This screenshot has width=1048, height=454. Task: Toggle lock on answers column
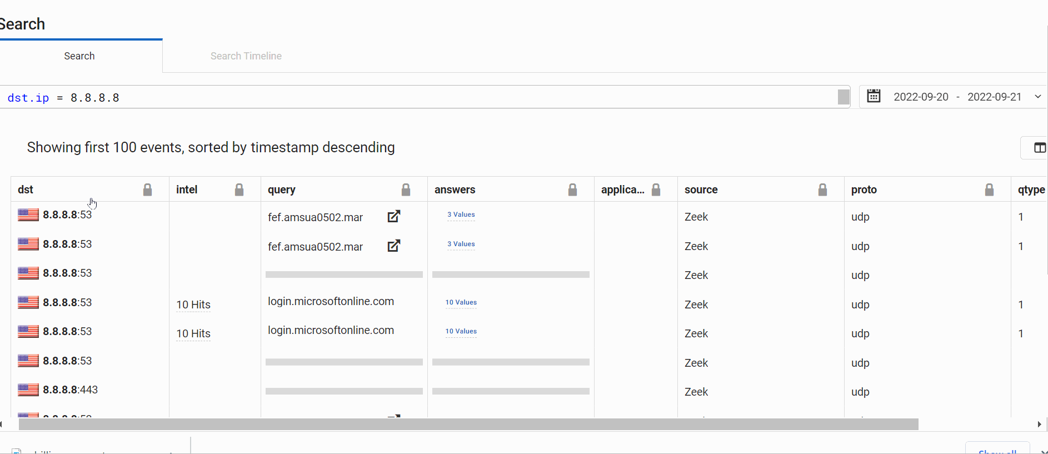pyautogui.click(x=572, y=190)
